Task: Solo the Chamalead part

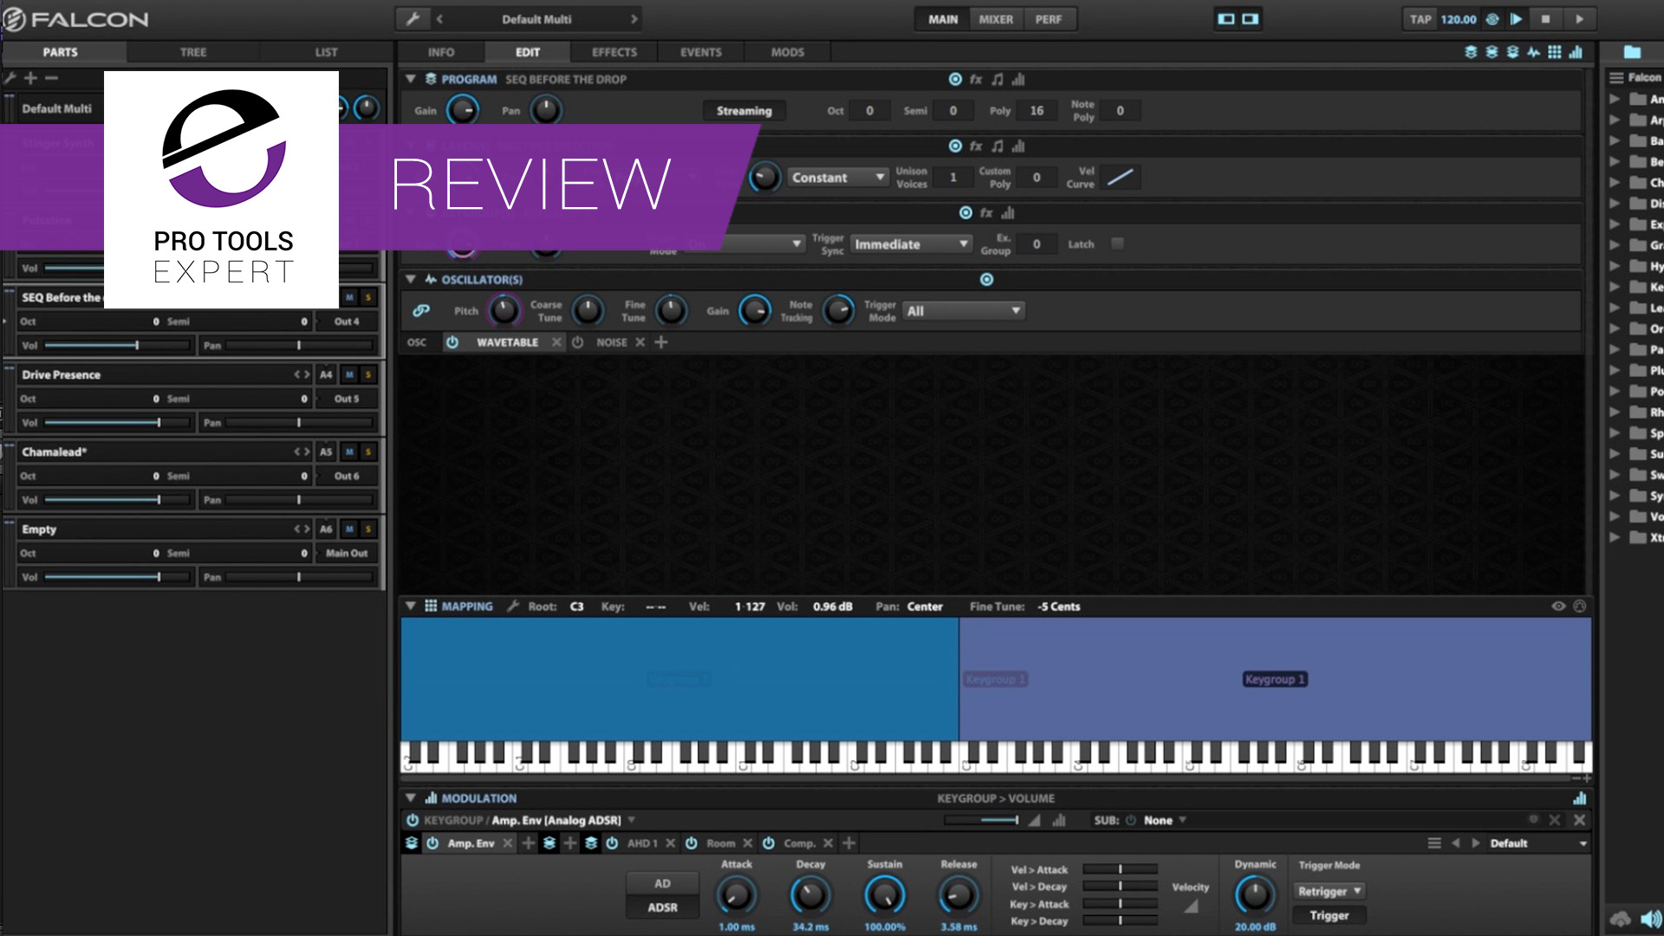Action: [367, 452]
